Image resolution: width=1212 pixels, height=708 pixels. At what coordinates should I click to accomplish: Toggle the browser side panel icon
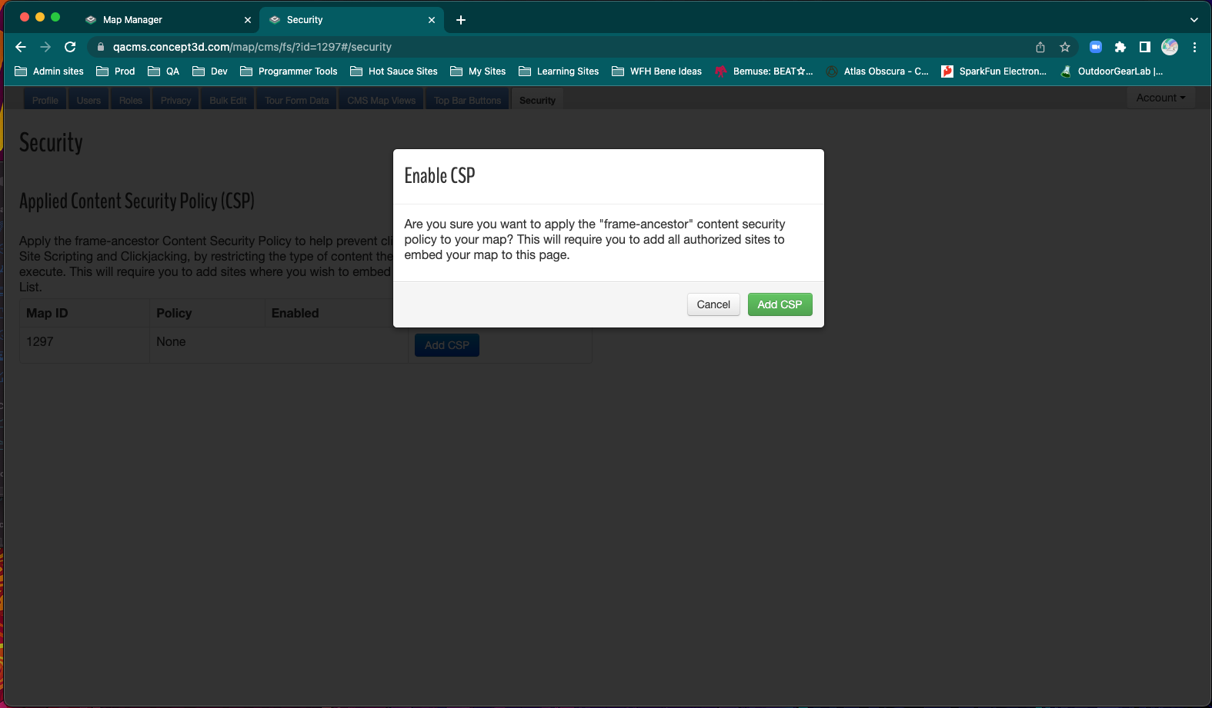pyautogui.click(x=1145, y=47)
